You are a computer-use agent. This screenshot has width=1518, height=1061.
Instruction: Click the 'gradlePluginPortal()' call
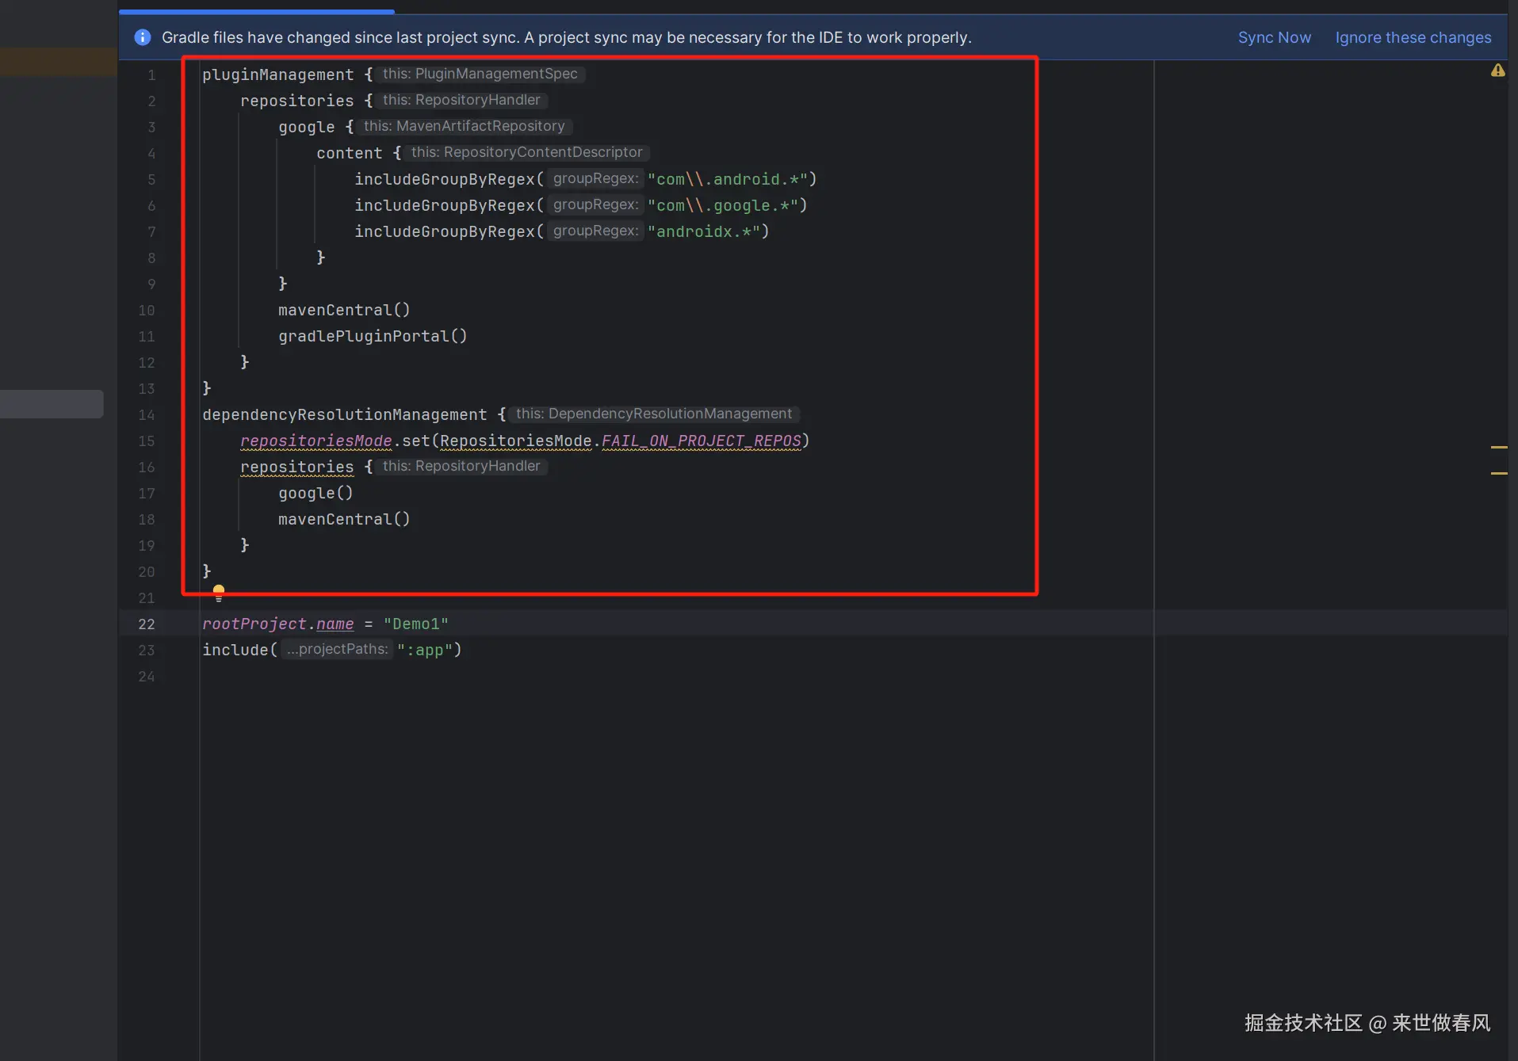(373, 336)
